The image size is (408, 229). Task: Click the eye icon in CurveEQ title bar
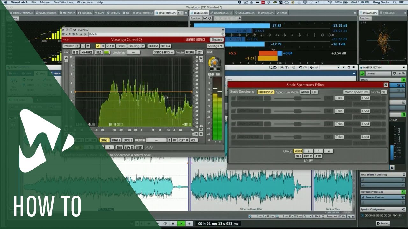(223, 29)
